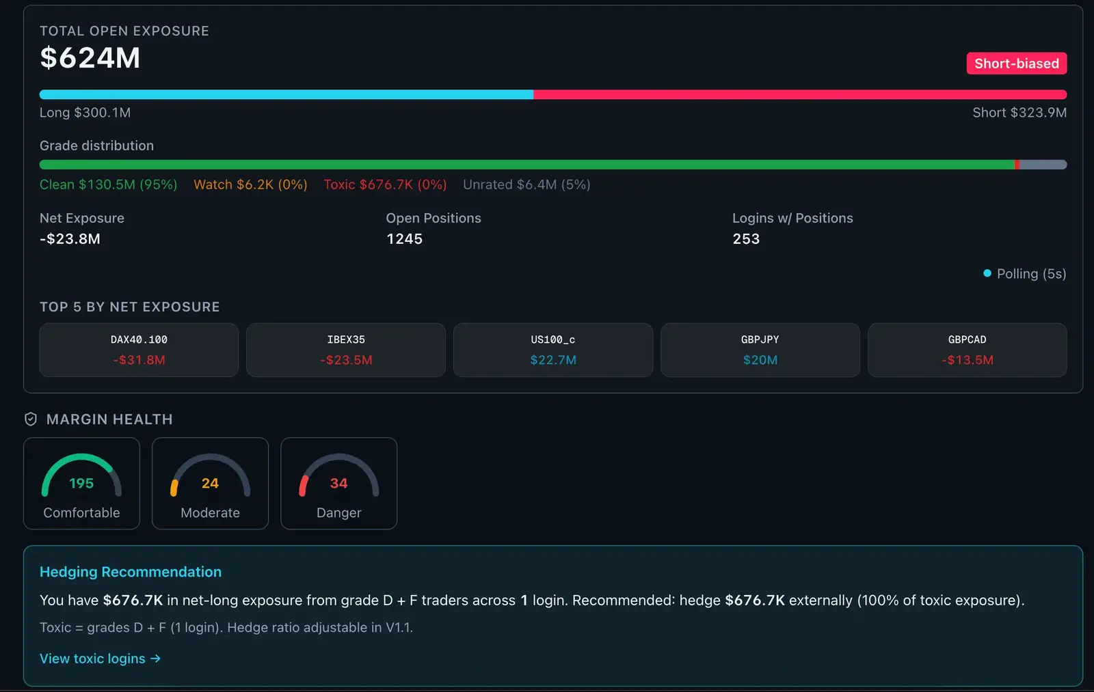
Task: Click the red short portion of exposure bar
Action: tap(800, 94)
